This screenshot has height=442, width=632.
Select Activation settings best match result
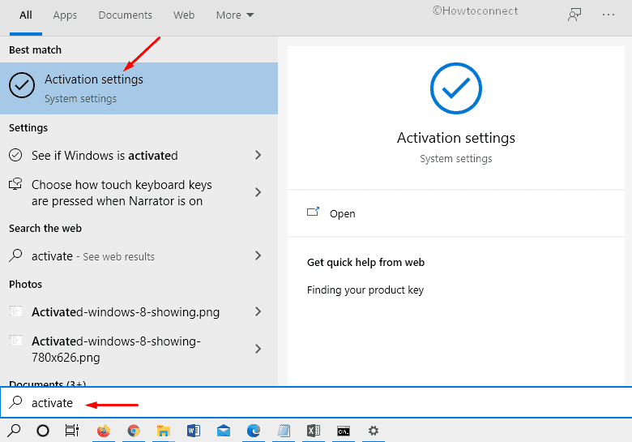coord(139,88)
